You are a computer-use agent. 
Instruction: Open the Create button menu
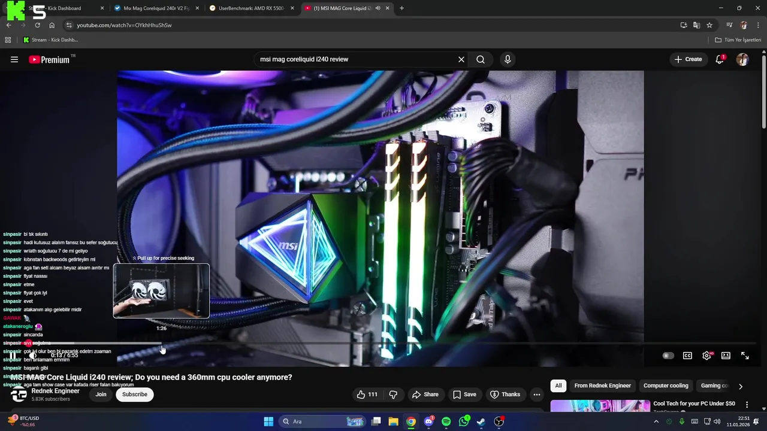[689, 59]
